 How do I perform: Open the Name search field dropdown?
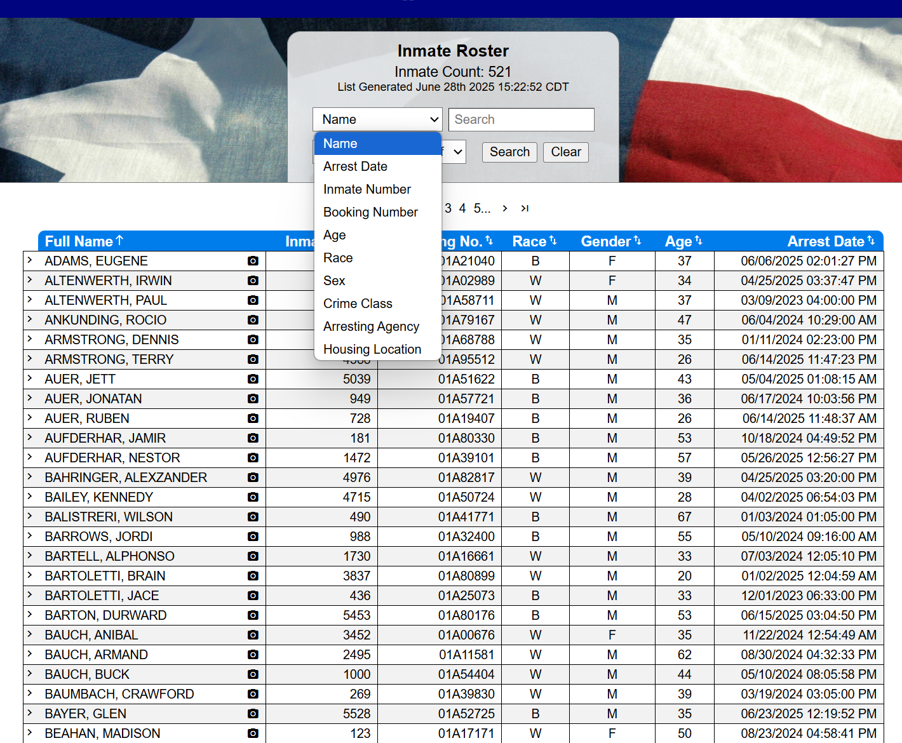pos(377,119)
